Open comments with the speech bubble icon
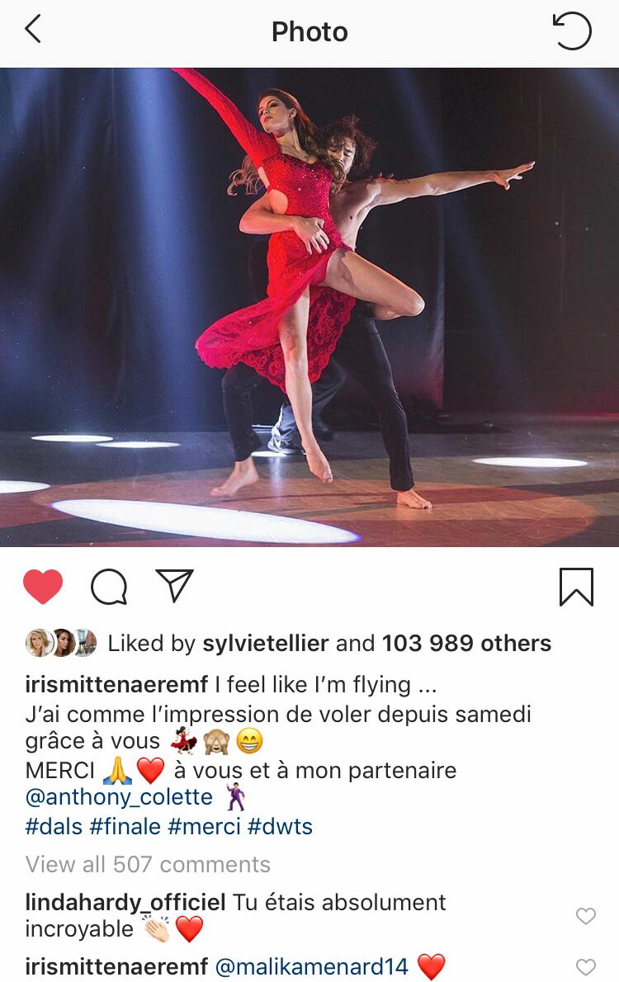Screen dimensions: 619x982 pyautogui.click(x=109, y=587)
